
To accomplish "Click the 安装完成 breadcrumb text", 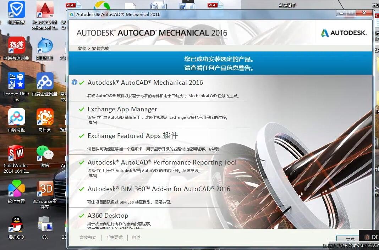I will click(100, 49).
